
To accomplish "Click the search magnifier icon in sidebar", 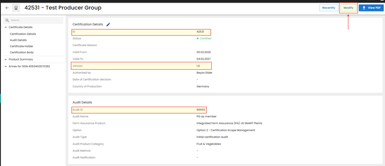I will coord(7,20).
